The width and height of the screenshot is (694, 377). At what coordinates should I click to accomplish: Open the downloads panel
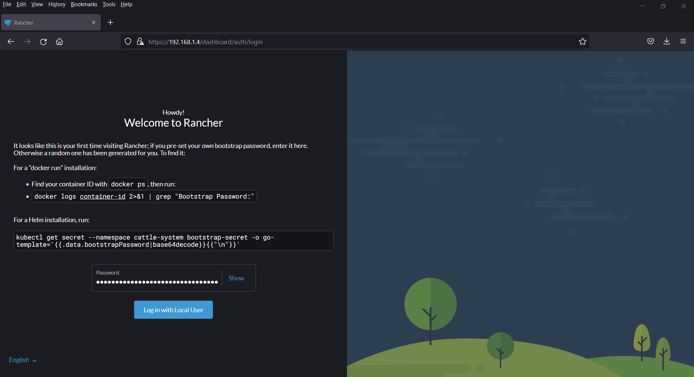[667, 42]
